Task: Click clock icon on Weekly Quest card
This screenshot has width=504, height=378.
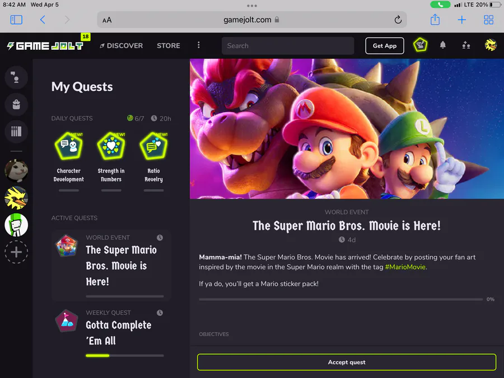Action: [x=160, y=312]
